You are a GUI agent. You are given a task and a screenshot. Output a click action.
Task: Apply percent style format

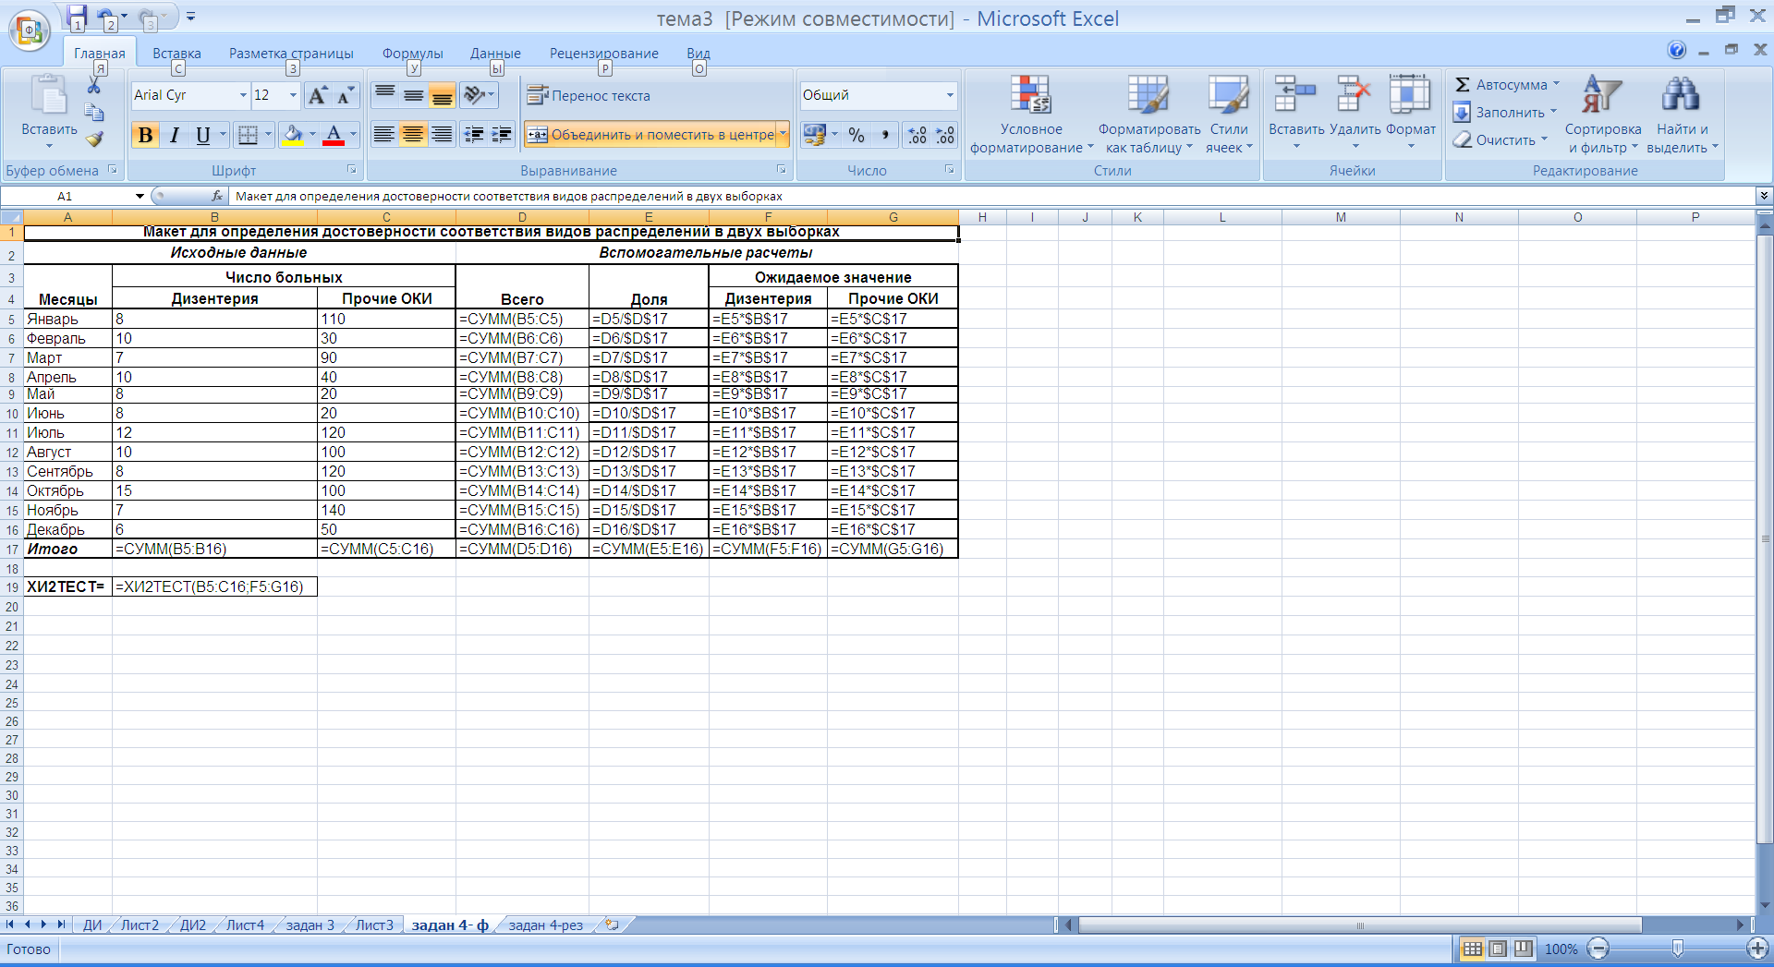(857, 136)
